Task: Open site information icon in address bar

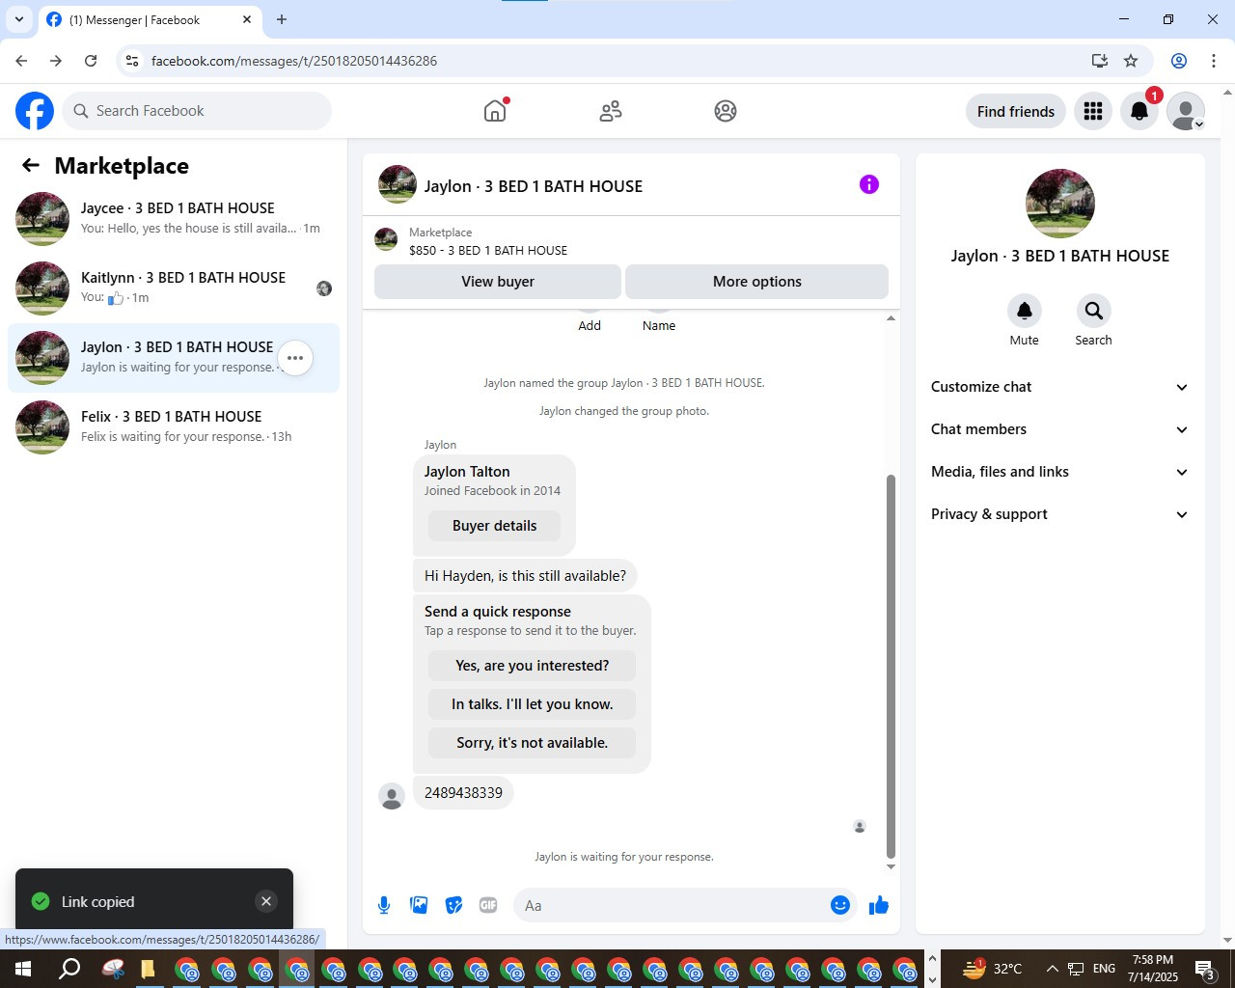Action: [132, 61]
